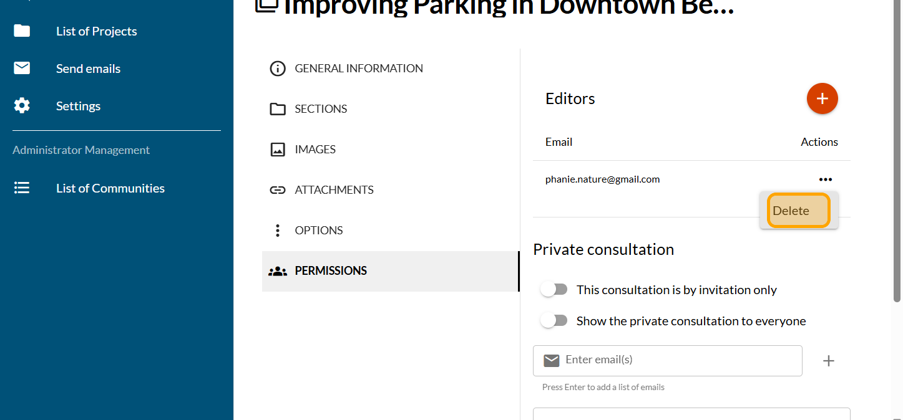Click the folder icon beside List of Projects
The height and width of the screenshot is (420, 903).
click(22, 31)
